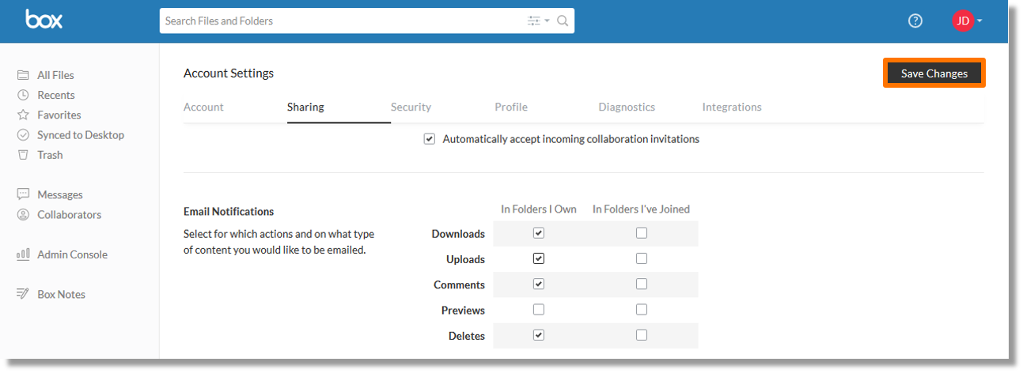Click the Box Notes icon
The width and height of the screenshot is (1023, 373).
[x=23, y=294]
